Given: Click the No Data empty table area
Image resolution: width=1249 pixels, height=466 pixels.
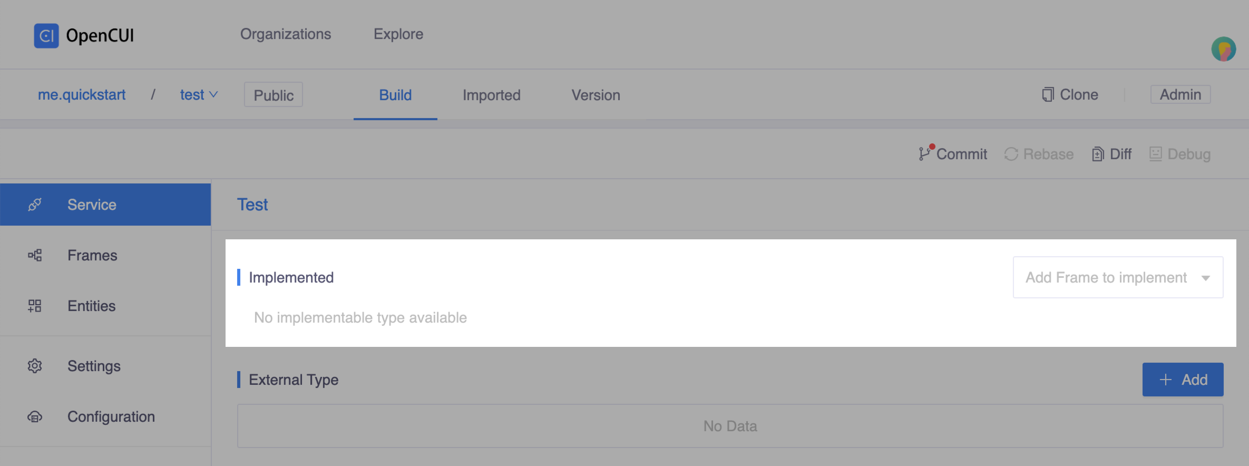Looking at the screenshot, I should 730,426.
